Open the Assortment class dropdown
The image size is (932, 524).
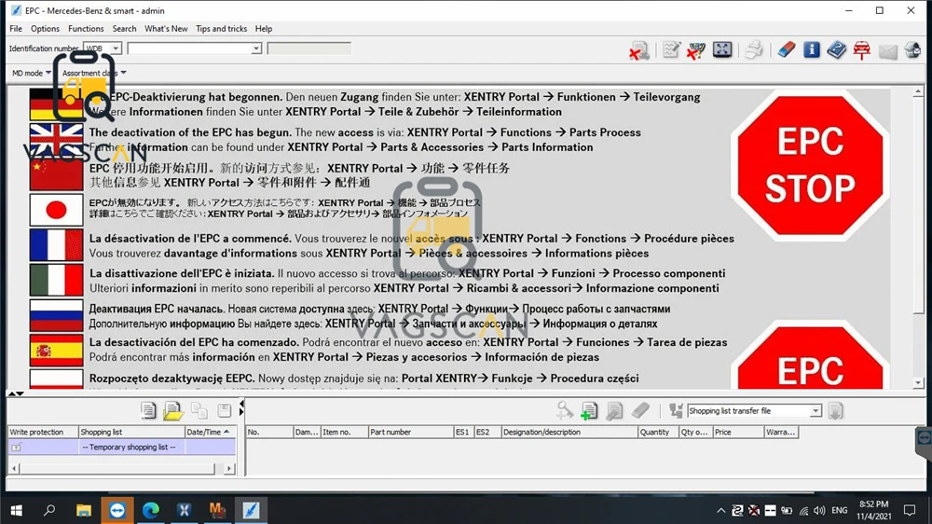[94, 73]
